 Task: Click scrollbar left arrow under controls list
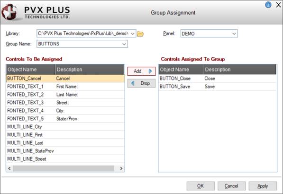click(x=9, y=168)
